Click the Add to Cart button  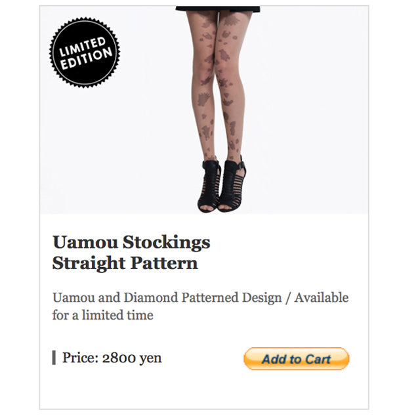coord(296,359)
